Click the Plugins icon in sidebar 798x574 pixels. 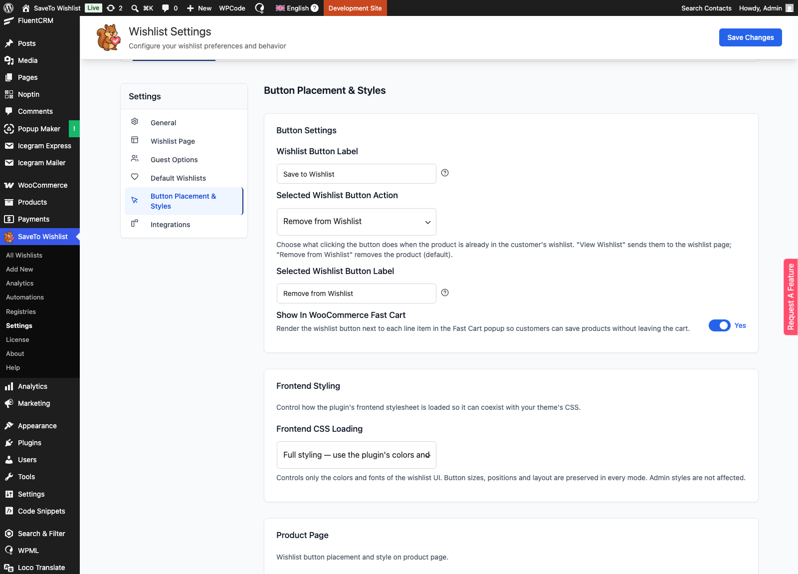pyautogui.click(x=9, y=443)
